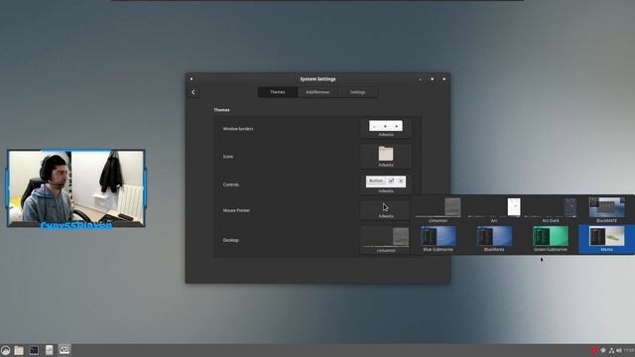This screenshot has width=635, height=357.
Task: Select the cinnamon desktop theme thumbnail
Action: (x=438, y=210)
